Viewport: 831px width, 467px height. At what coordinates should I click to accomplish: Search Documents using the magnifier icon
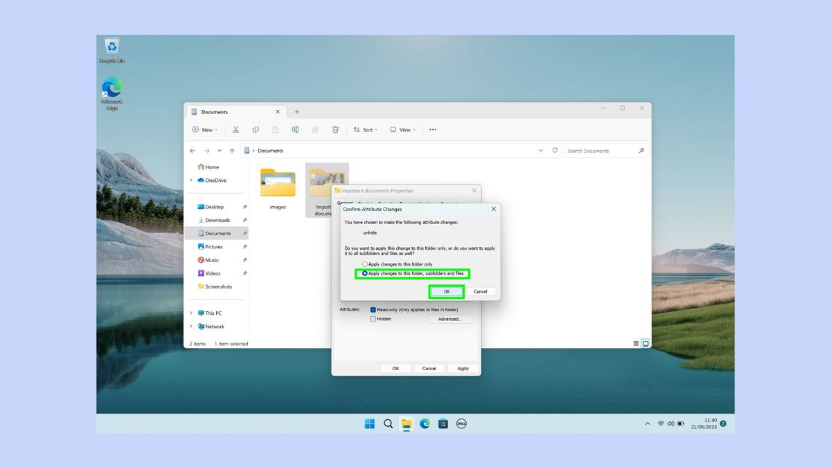pos(641,150)
